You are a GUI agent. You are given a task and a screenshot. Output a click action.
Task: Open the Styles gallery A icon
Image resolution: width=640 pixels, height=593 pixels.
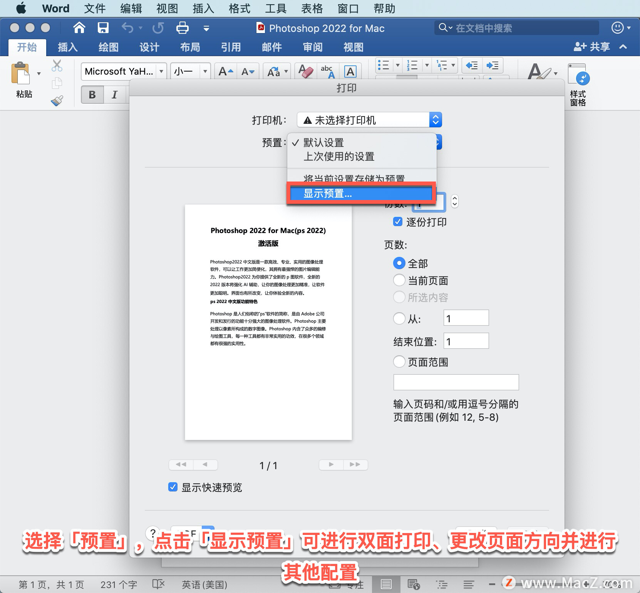point(539,72)
